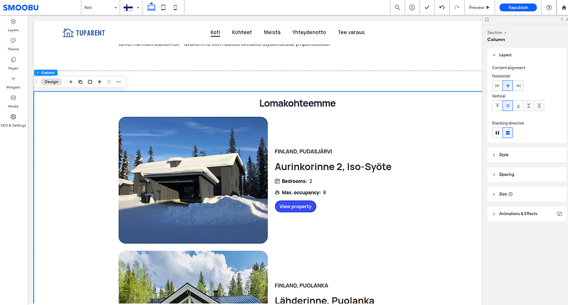Image resolution: width=568 pixels, height=305 pixels.
Task: Click Kohteet in site navigation
Action: click(x=242, y=32)
